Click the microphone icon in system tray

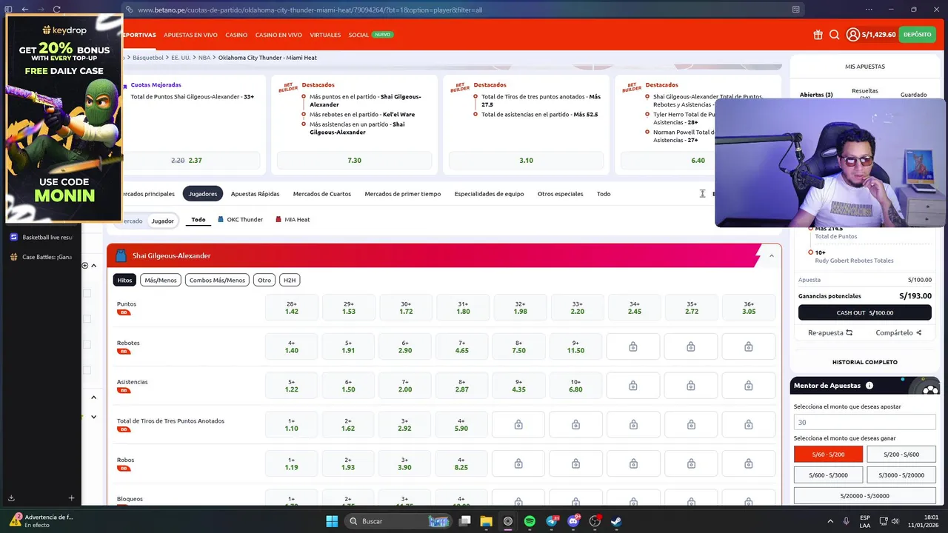[846, 521]
